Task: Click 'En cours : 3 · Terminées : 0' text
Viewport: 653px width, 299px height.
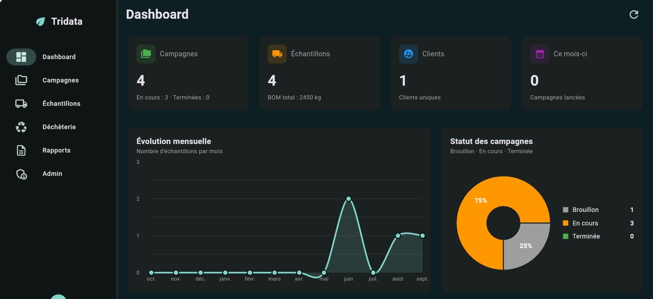Action: [173, 97]
